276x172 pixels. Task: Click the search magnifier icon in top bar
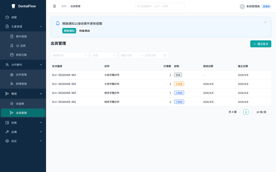pos(139,6)
